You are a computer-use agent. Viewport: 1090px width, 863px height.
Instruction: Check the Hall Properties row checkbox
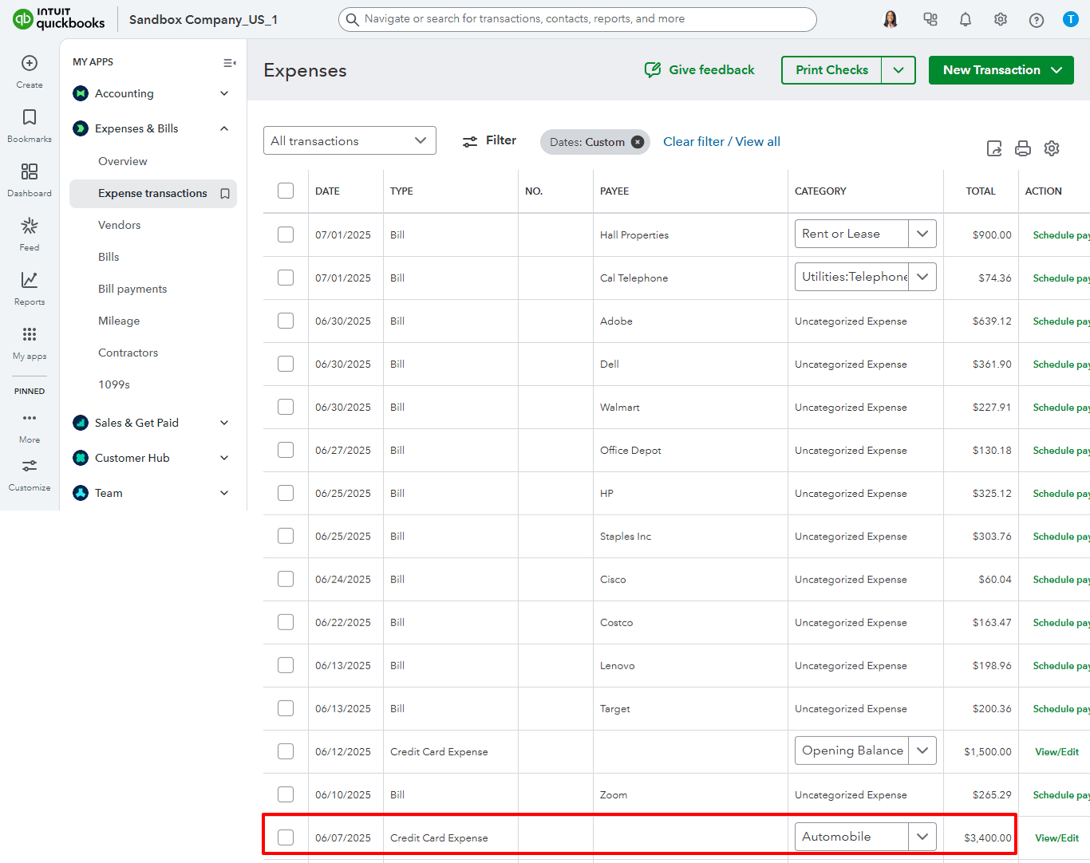tap(285, 234)
